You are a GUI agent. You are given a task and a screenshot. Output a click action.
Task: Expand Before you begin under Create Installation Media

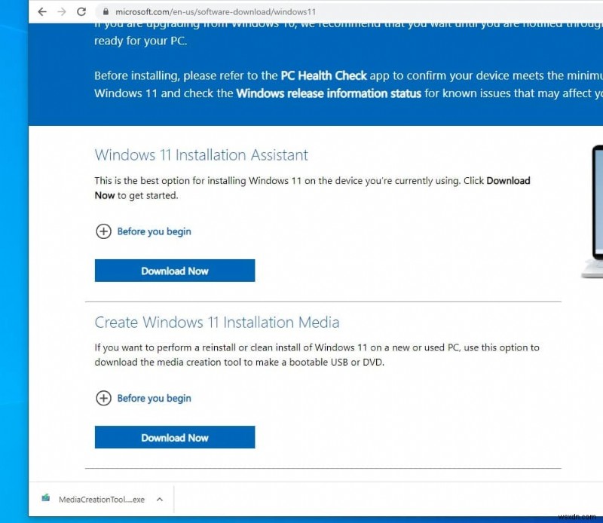click(x=153, y=398)
